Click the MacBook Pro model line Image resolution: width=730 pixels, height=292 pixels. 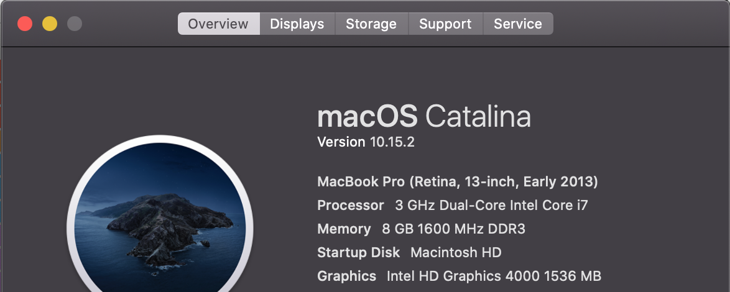[x=457, y=181]
